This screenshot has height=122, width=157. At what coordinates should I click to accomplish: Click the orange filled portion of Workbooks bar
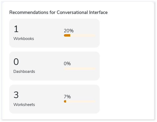point(67,35)
